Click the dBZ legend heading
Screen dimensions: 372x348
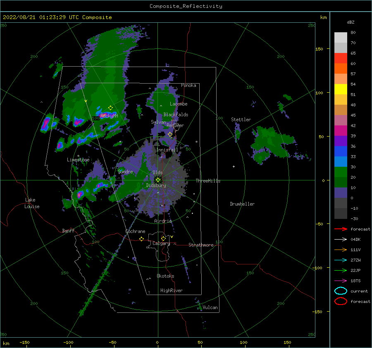pyautogui.click(x=351, y=22)
